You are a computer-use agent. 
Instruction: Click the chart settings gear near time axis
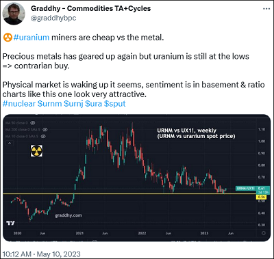click(264, 233)
